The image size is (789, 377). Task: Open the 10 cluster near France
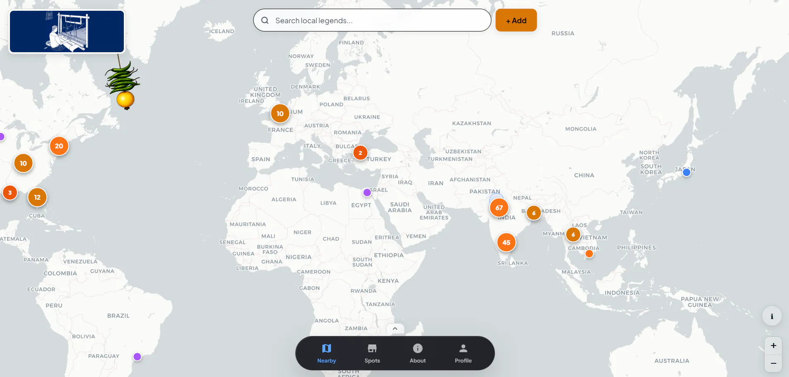pyautogui.click(x=280, y=114)
